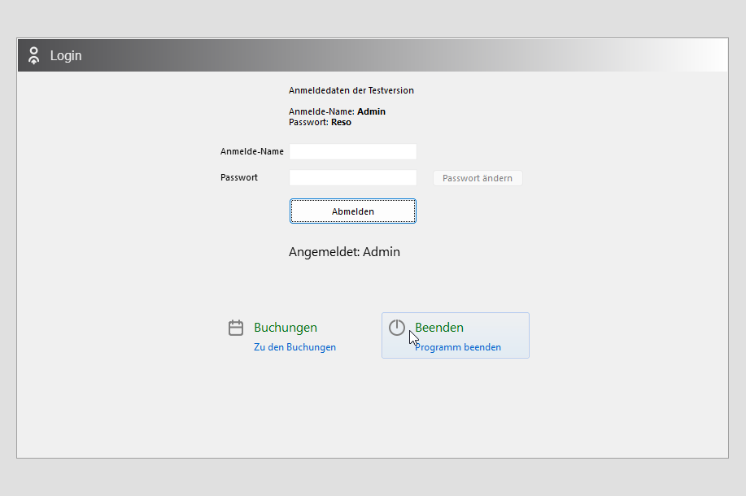Click the Beenden power icon
The height and width of the screenshot is (496, 746).
[396, 327]
